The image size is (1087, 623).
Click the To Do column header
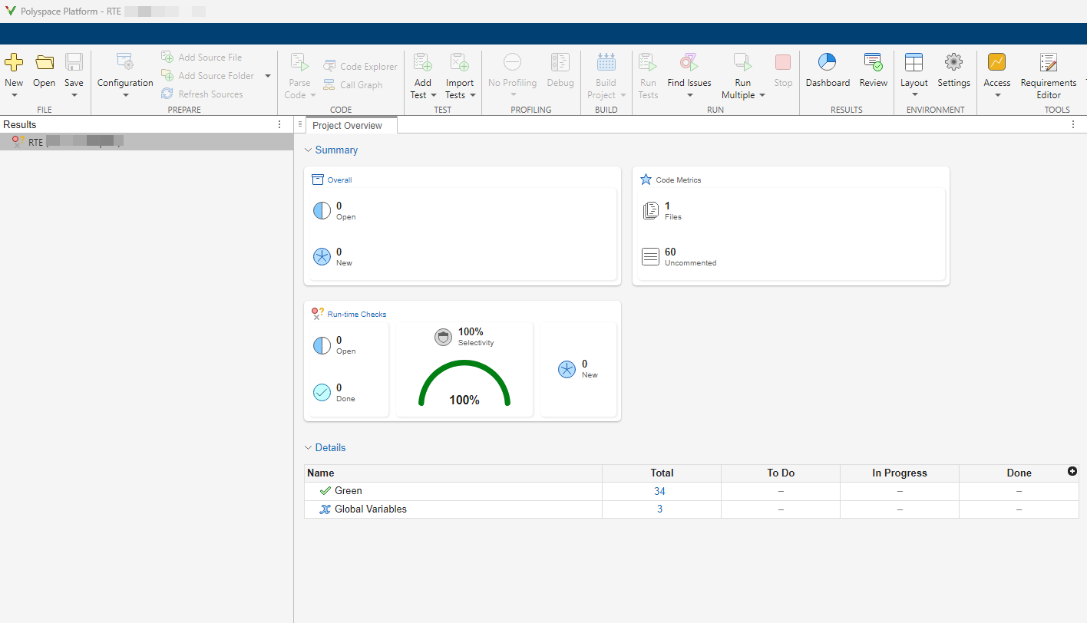click(781, 473)
